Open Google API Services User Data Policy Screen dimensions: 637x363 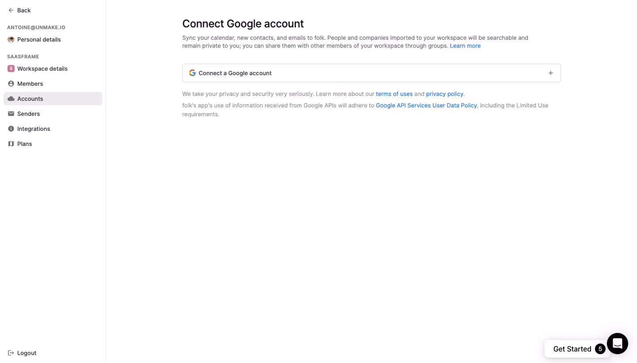click(x=426, y=105)
